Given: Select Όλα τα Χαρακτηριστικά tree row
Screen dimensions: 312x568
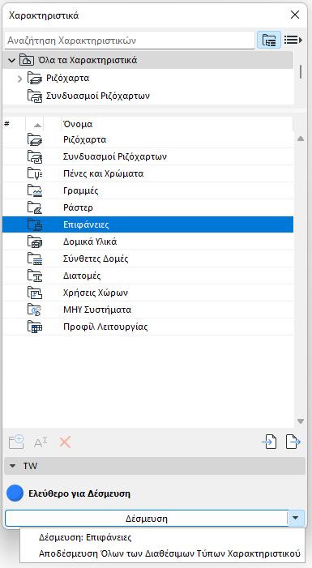Looking at the screenshot, I should click(147, 60).
